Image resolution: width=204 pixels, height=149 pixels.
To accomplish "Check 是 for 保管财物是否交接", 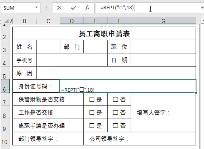I will [x=92, y=100].
